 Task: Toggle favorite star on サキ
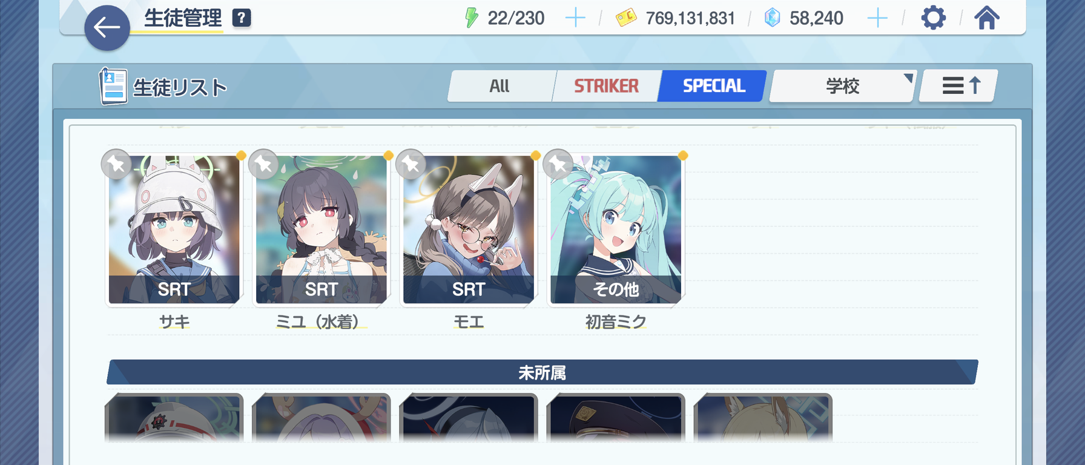[116, 164]
